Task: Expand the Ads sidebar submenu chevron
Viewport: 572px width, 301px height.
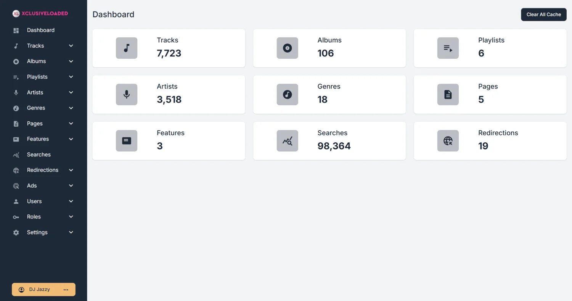Action: (x=71, y=186)
